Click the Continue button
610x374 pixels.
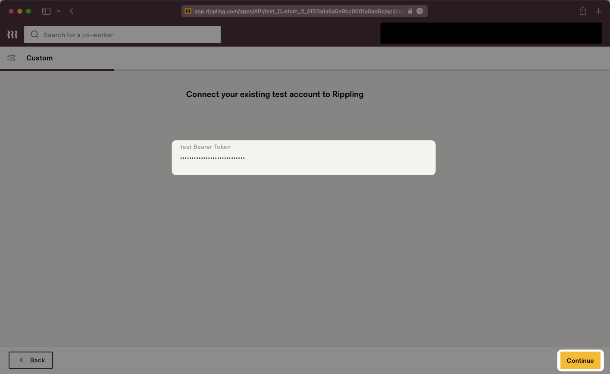click(580, 360)
